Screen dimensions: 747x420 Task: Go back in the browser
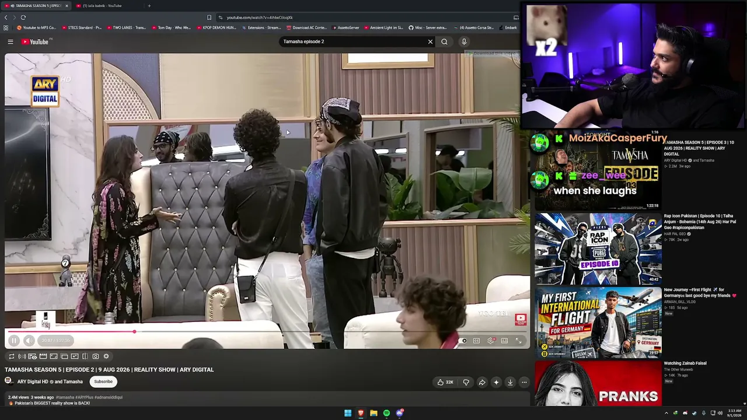point(6,17)
